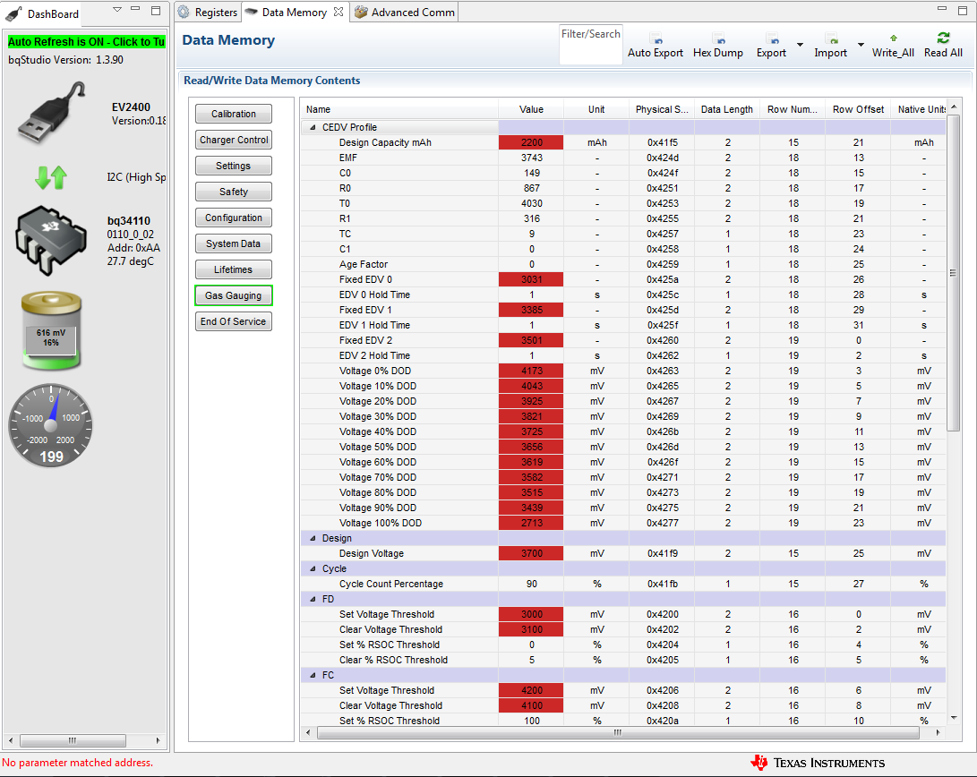
Task: Click the table horizontal scrollbar thumb
Action: (618, 733)
